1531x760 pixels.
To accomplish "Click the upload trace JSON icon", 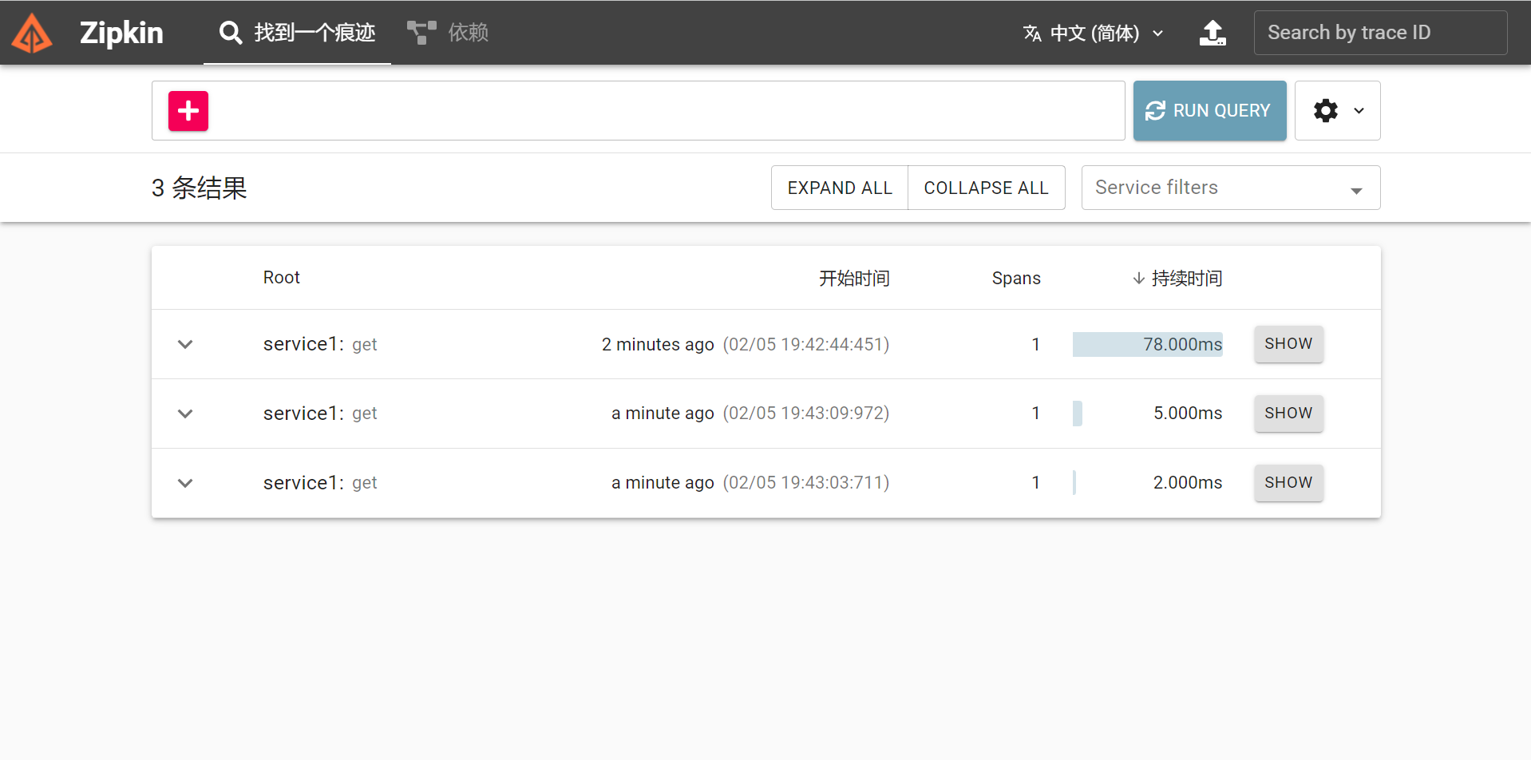I will pos(1213,33).
